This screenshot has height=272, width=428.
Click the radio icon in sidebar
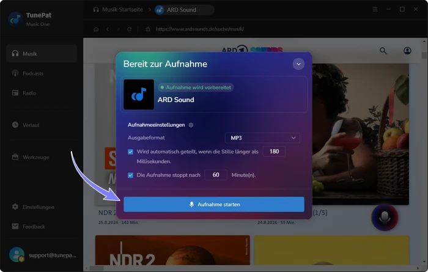click(x=15, y=93)
